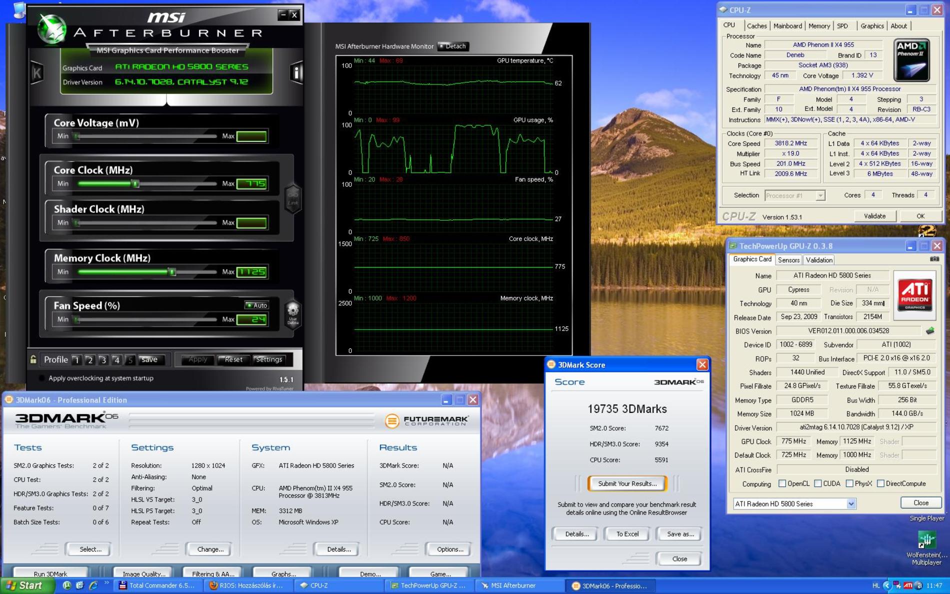The image size is (950, 594).
Task: Enable the DirectCompute checkbox in GPU-Z
Action: pyautogui.click(x=880, y=483)
